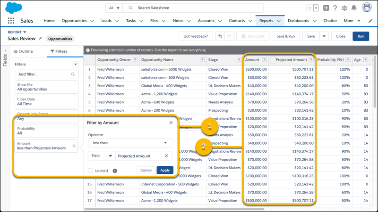Open the Operator less than dropdown
Screen dimensions: 378x212
[130, 143]
